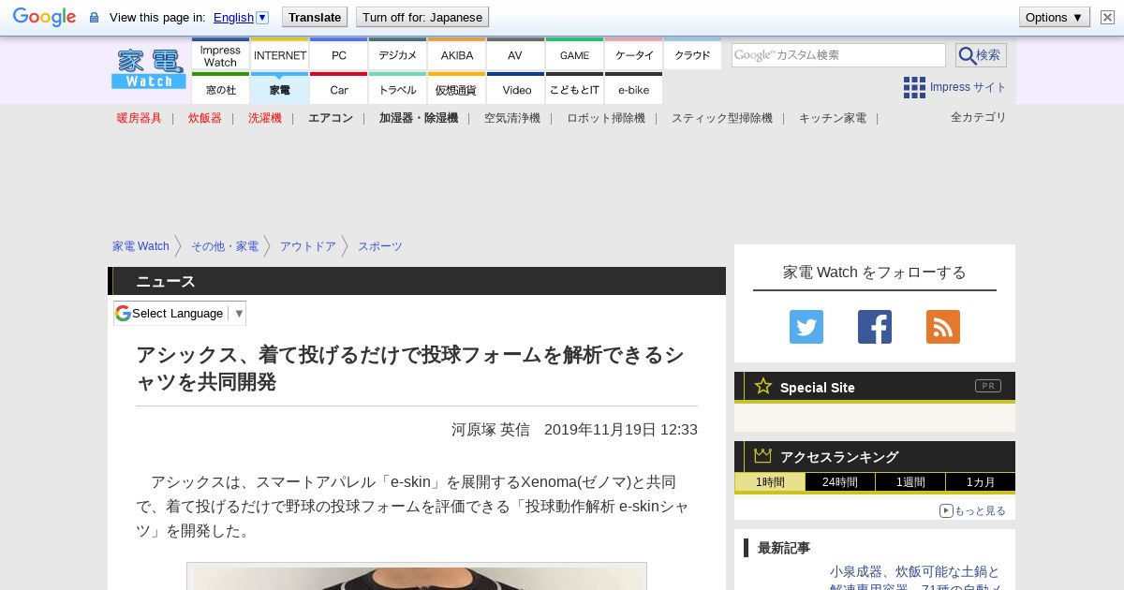Viewport: 1124px width, 590px height.
Task: Go to ロボット掃除機 category
Action: [606, 118]
